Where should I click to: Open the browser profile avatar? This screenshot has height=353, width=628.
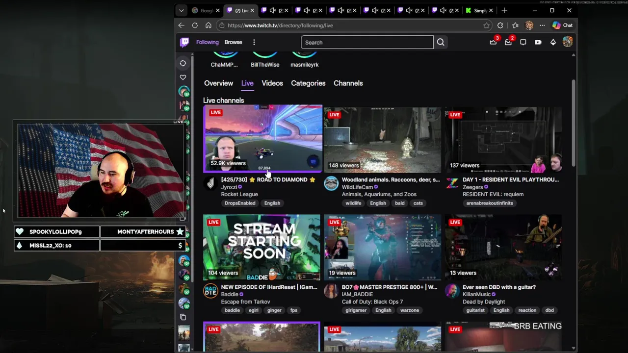(529, 25)
